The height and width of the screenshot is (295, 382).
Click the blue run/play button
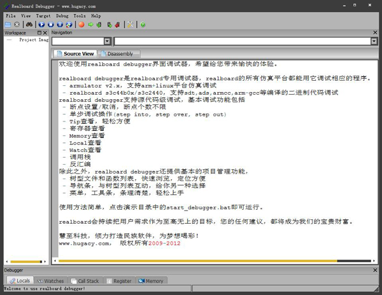point(41,25)
